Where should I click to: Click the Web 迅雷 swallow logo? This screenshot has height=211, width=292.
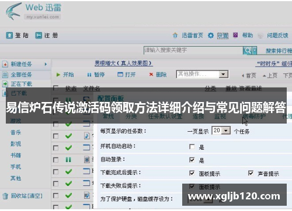pyautogui.click(x=13, y=11)
